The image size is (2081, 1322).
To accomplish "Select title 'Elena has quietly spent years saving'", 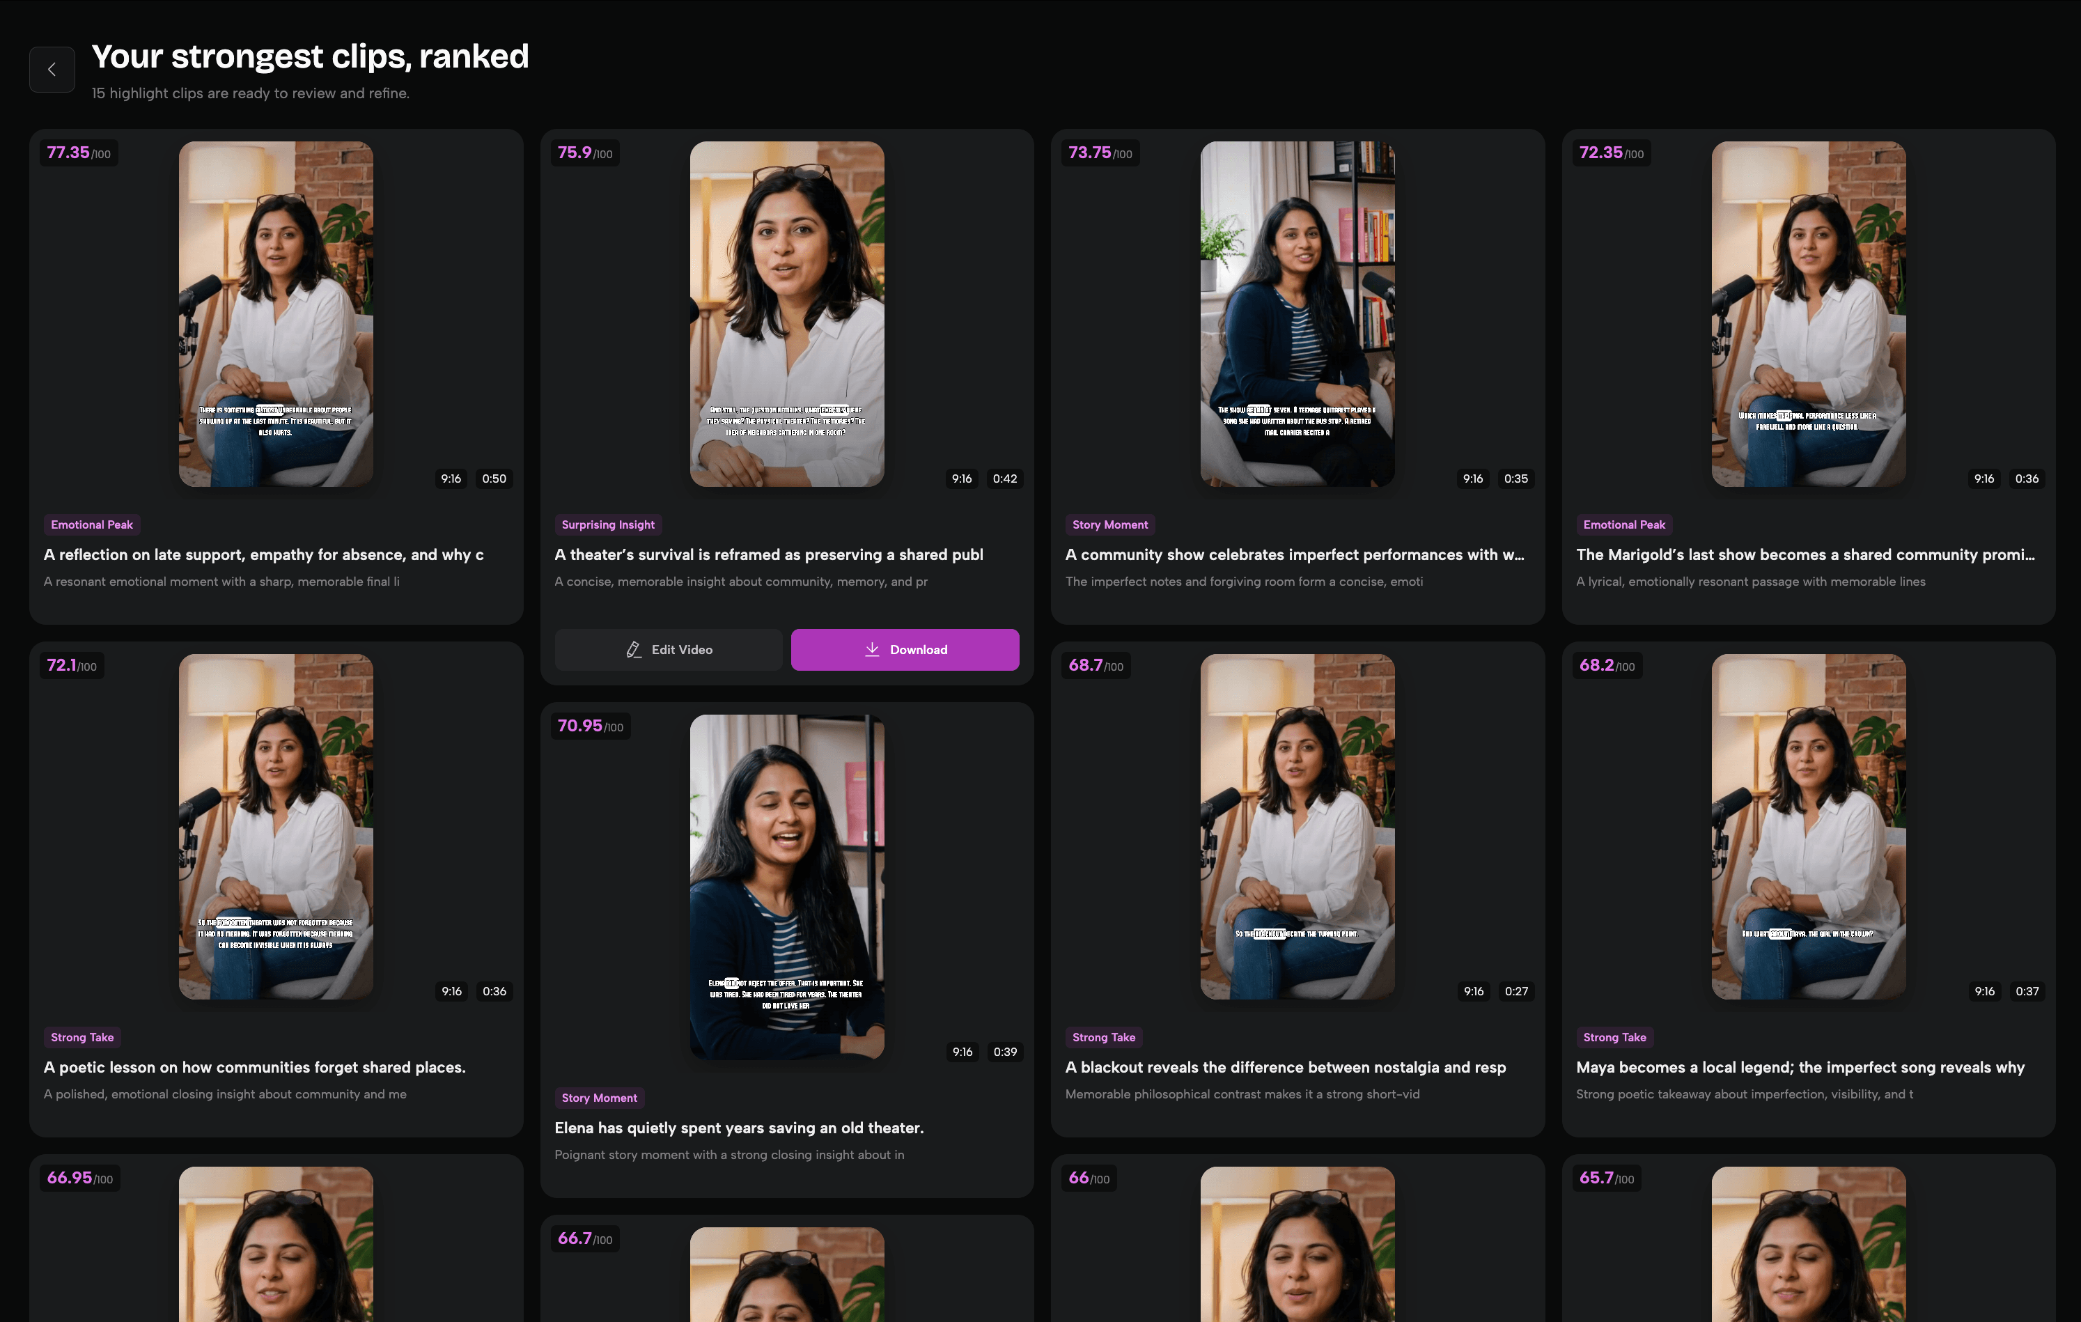I will point(739,1128).
